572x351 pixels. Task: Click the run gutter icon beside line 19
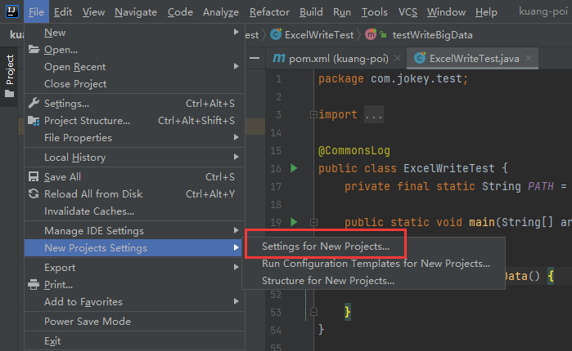[294, 222]
